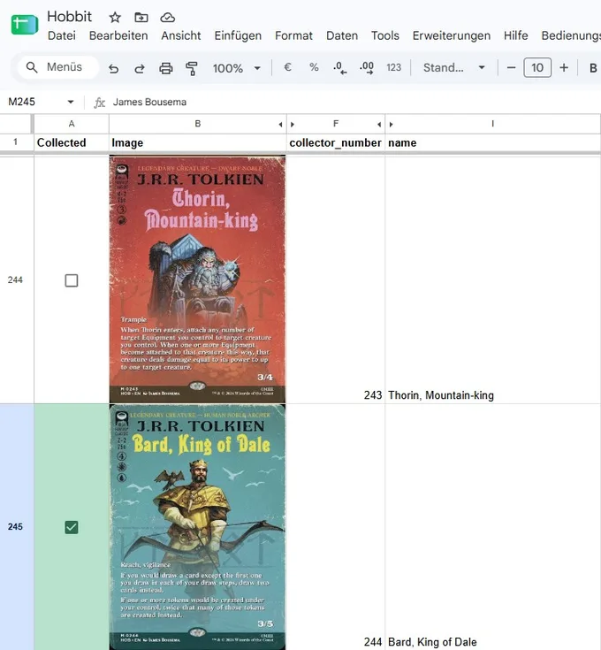Open the Format menu

293,35
